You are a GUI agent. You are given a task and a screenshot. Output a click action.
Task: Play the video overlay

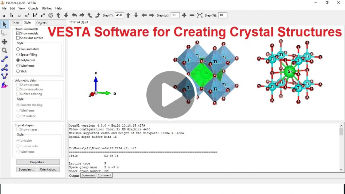[x=170, y=95]
